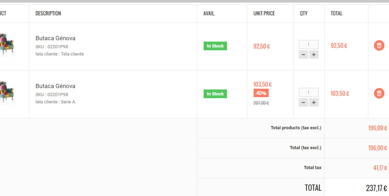Click the struck-through 207,00 € original price
This screenshot has height=196, width=389.
[x=261, y=103]
